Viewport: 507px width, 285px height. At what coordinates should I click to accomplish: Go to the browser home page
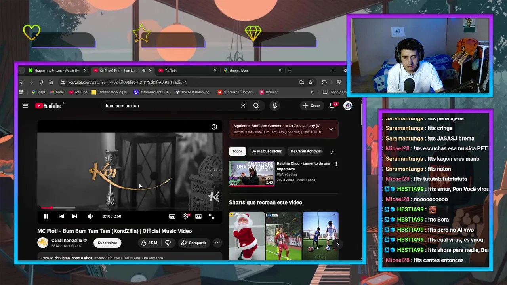click(51, 82)
